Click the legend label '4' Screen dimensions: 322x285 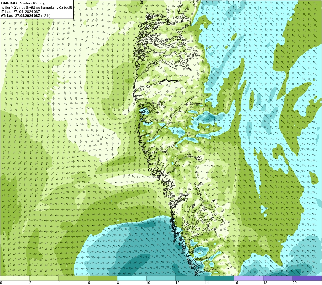point(60,283)
